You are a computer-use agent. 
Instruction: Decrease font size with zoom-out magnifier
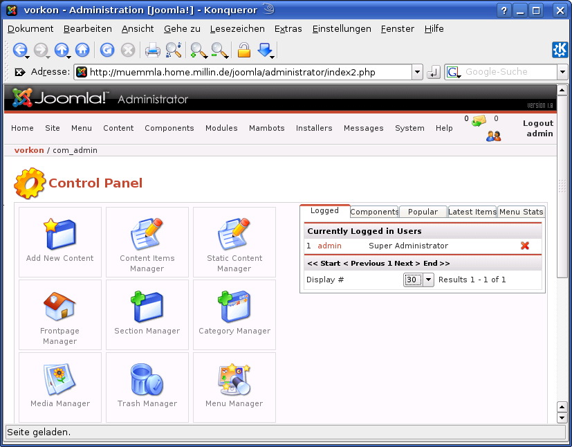point(219,50)
